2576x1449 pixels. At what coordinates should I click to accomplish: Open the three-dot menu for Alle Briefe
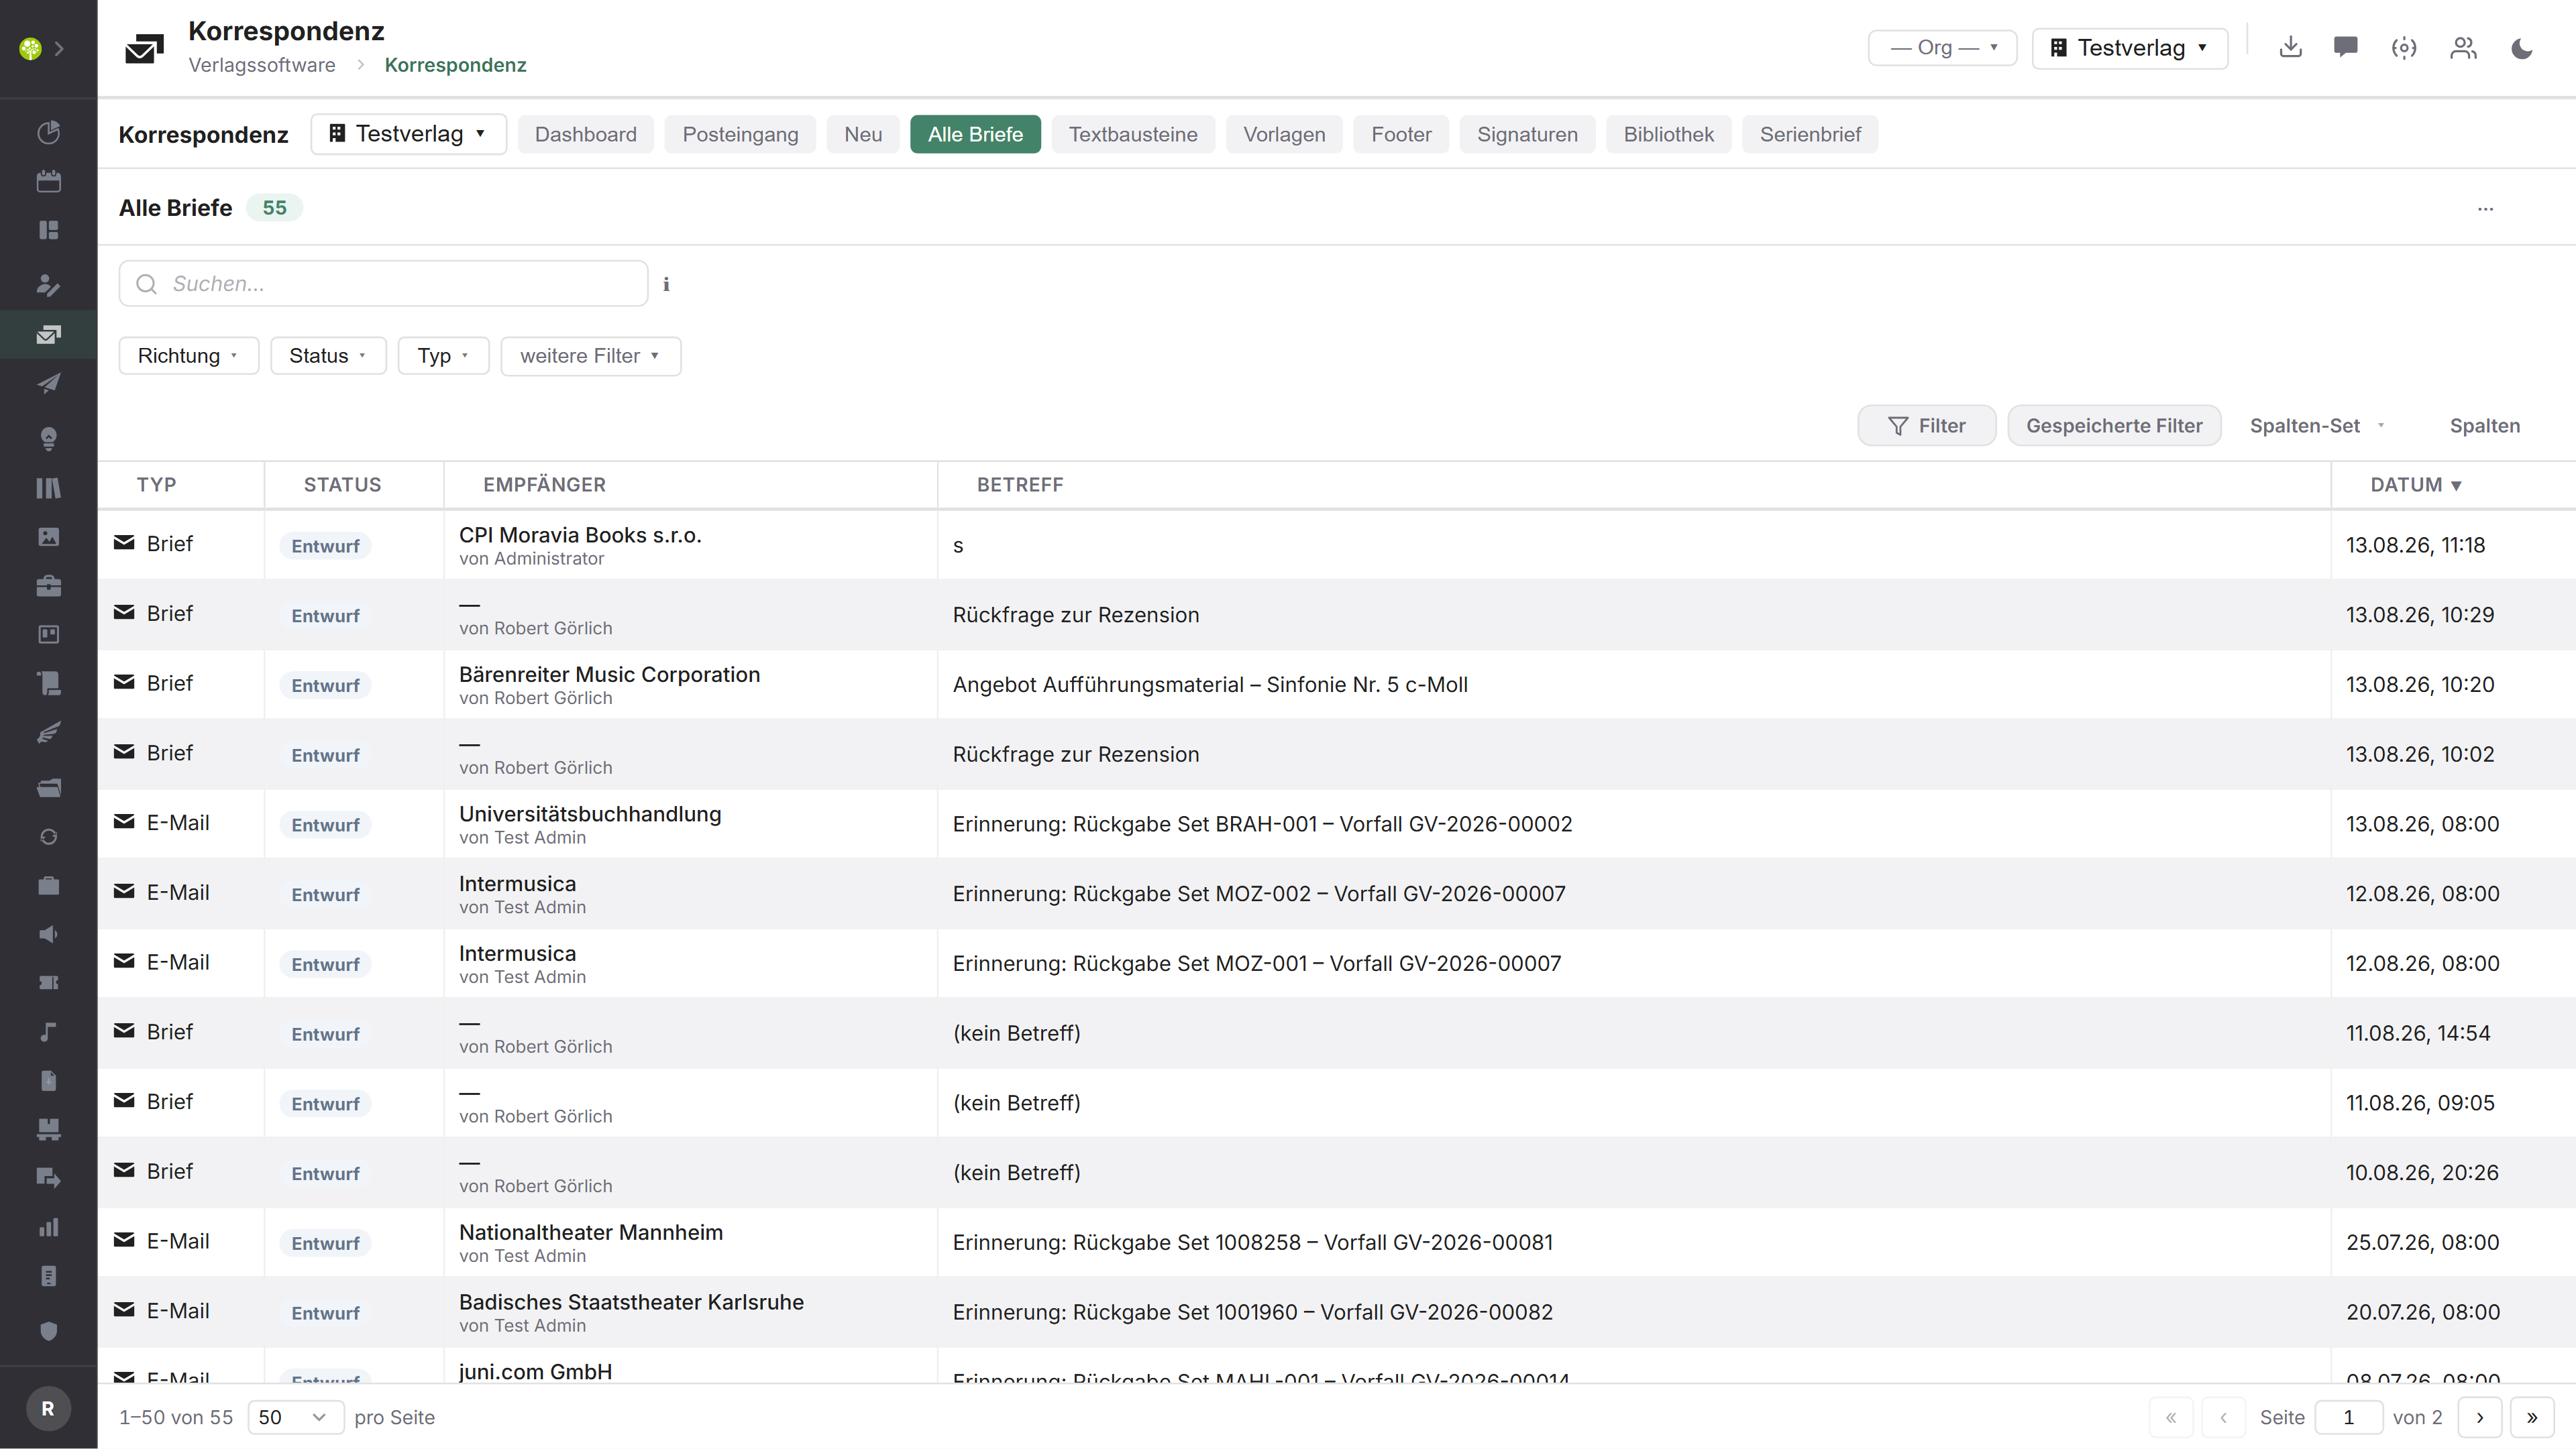click(2485, 208)
